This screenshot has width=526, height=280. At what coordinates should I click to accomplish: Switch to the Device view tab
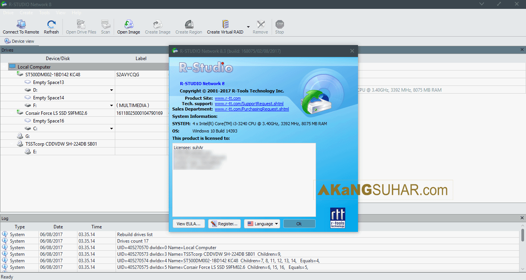click(x=20, y=41)
